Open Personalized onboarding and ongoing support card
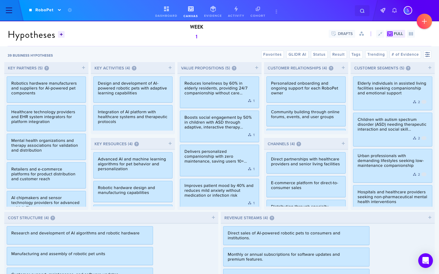Screen dimensions: 439x274 click(306, 90)
